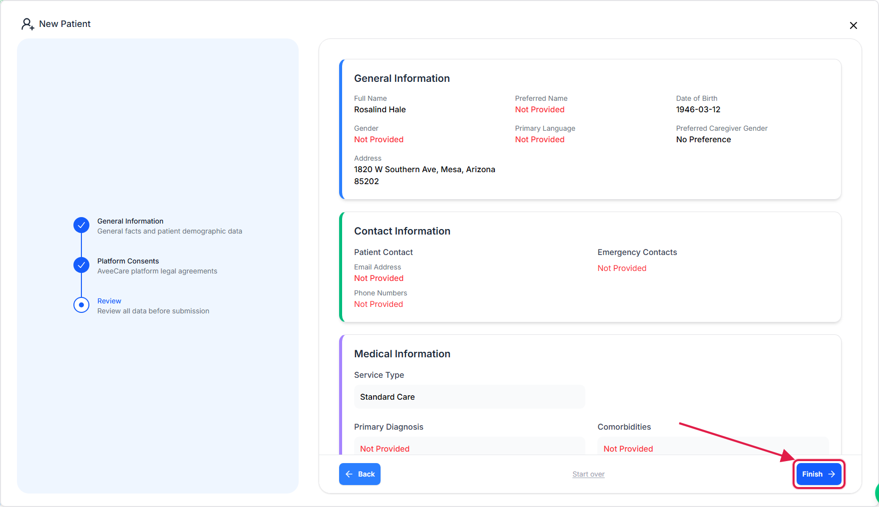Click the Finish button

819,474
